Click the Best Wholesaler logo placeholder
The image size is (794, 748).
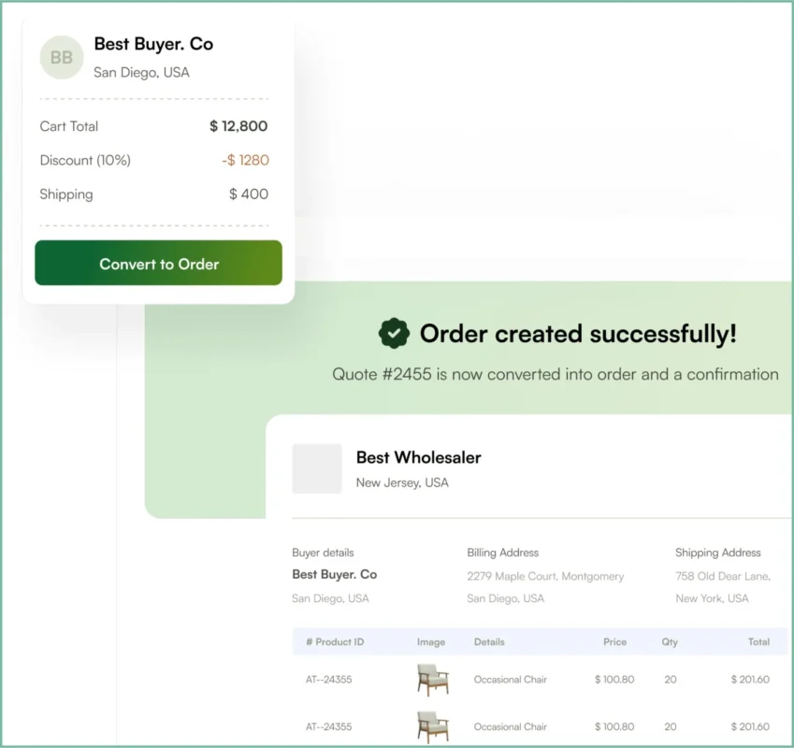pos(317,468)
